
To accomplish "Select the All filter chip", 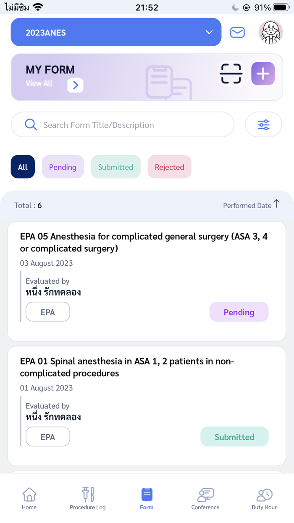I will 23,167.
